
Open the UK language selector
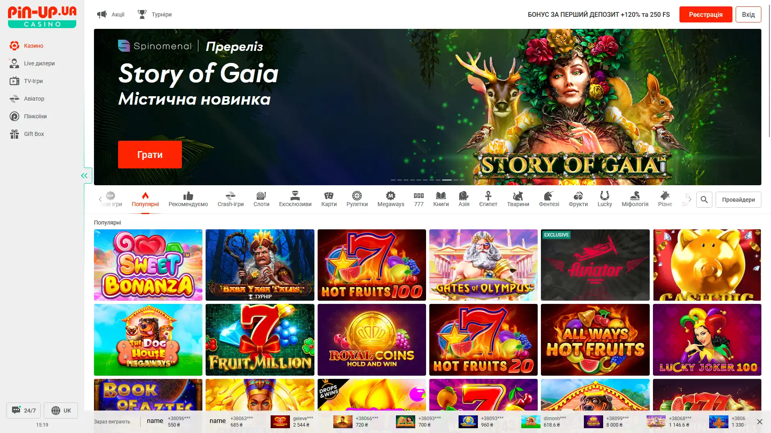point(61,411)
